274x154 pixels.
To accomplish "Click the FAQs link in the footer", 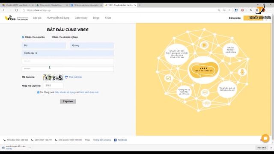I will [x=87, y=140].
